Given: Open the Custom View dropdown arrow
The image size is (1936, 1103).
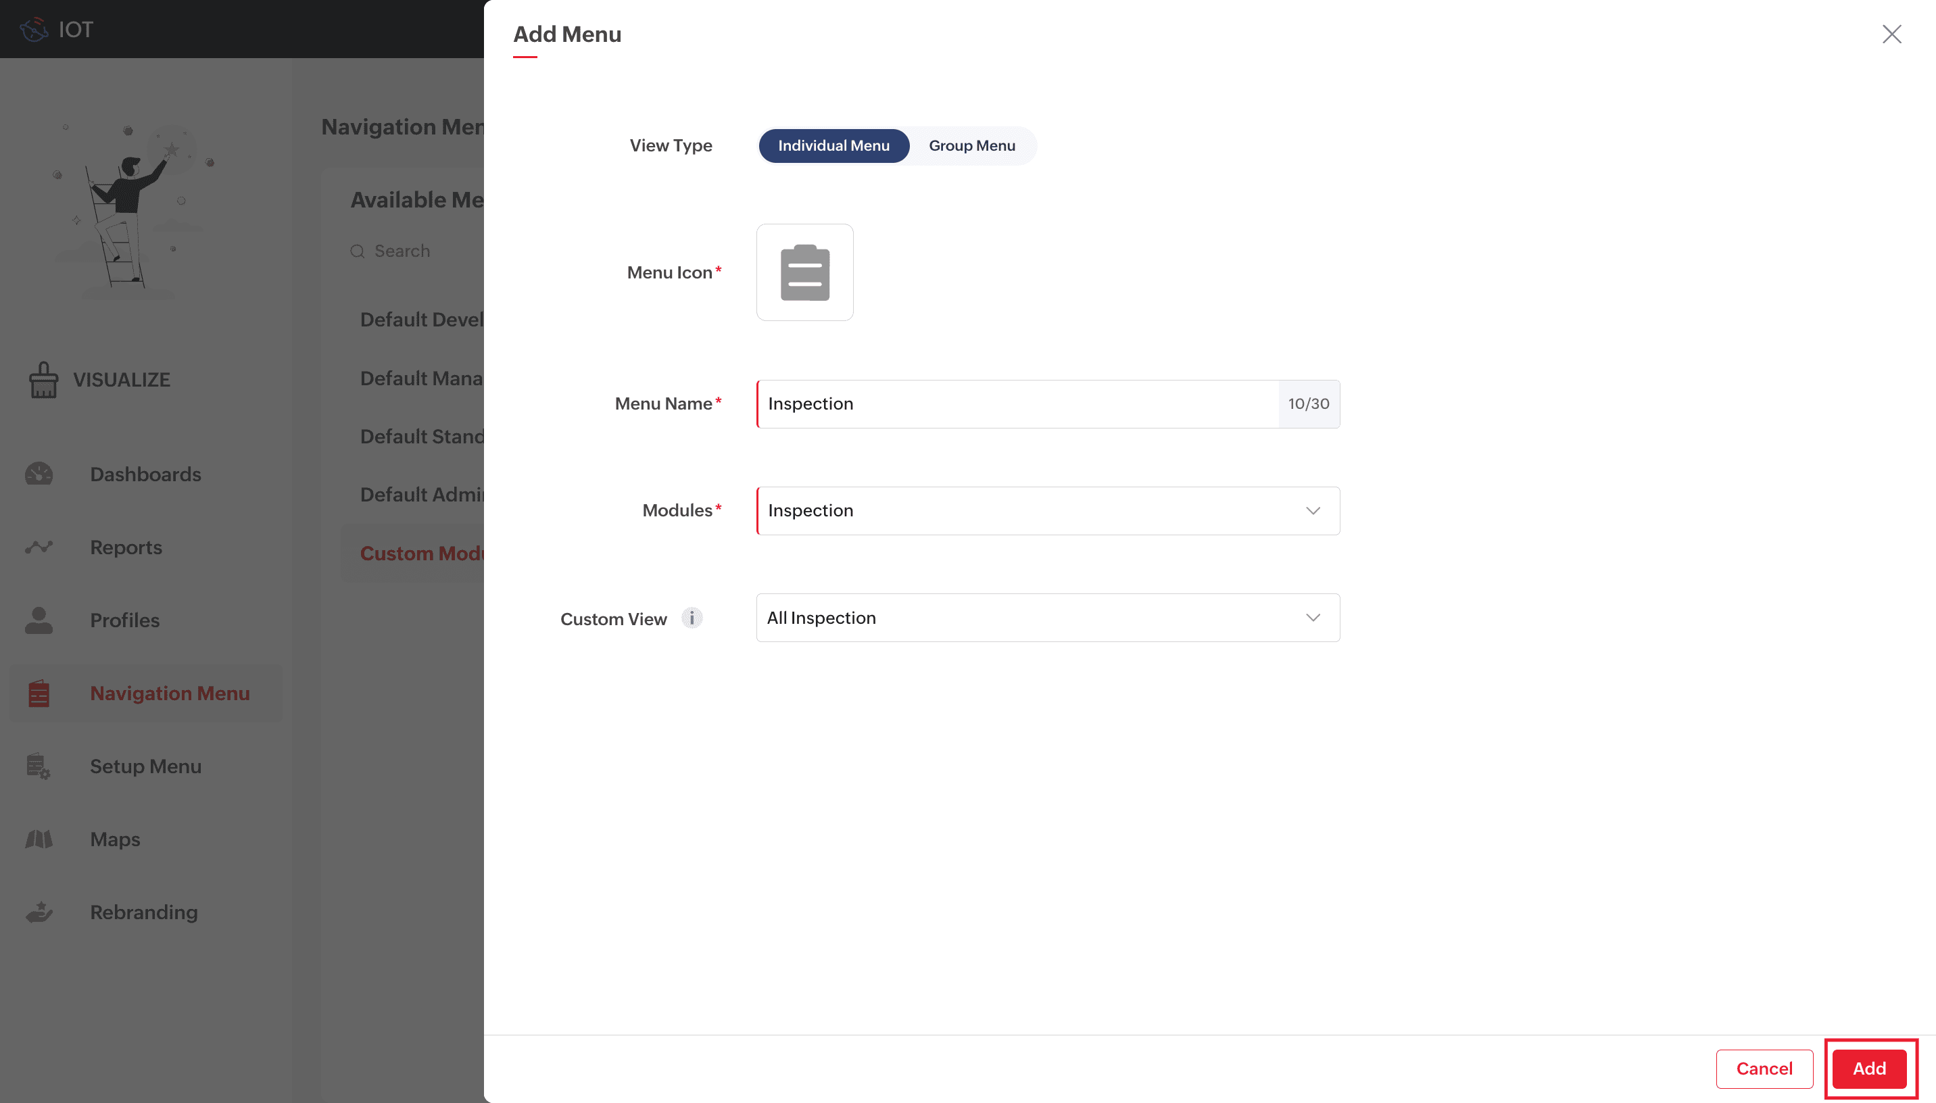Looking at the screenshot, I should pos(1313,618).
